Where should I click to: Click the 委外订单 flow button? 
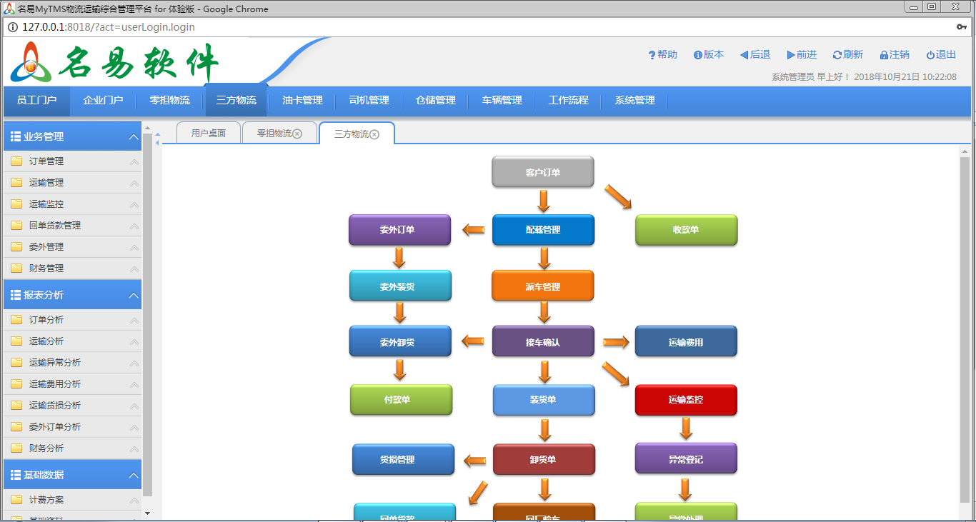pos(399,230)
